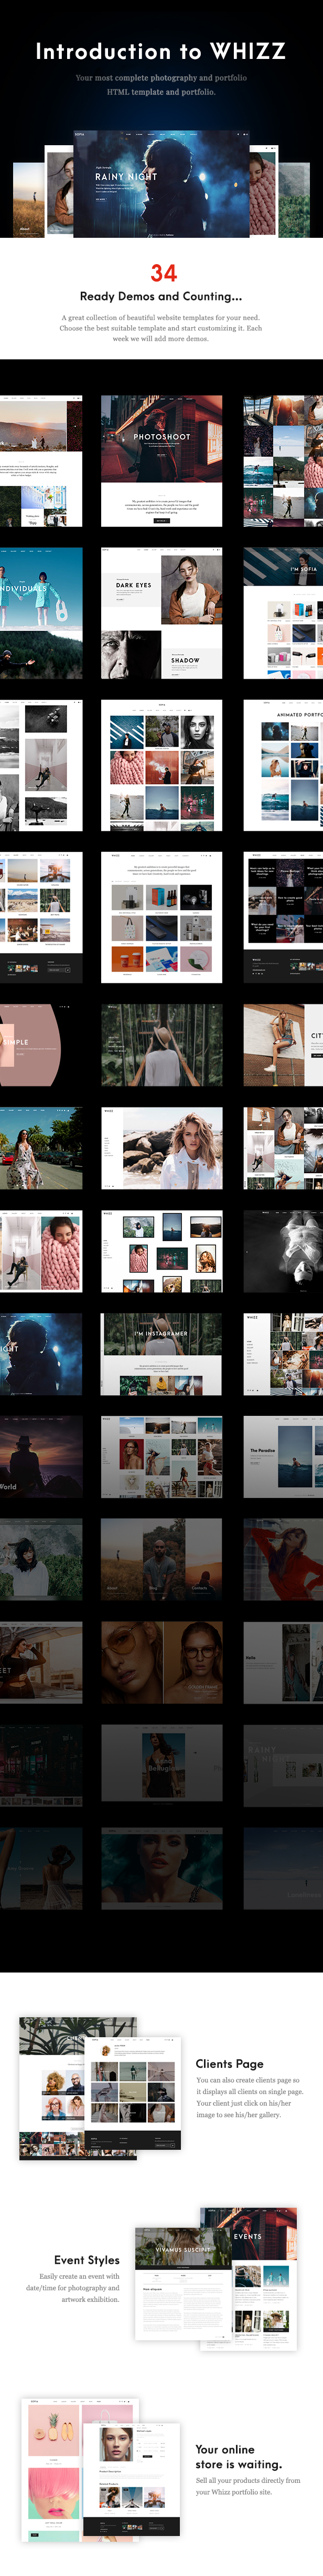Open the sunglasses split portrait demo thumbnail
This screenshot has height=2576, width=323.
161,1663
